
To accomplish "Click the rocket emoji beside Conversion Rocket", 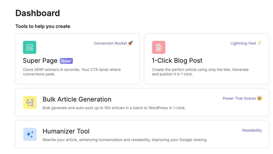I will click(x=130, y=43).
